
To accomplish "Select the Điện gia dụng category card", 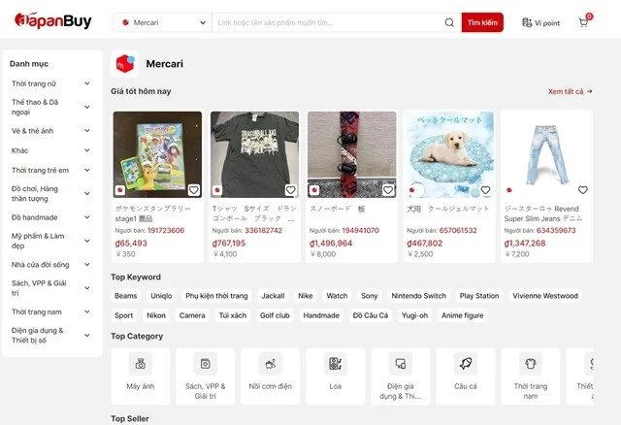I will point(401,376).
